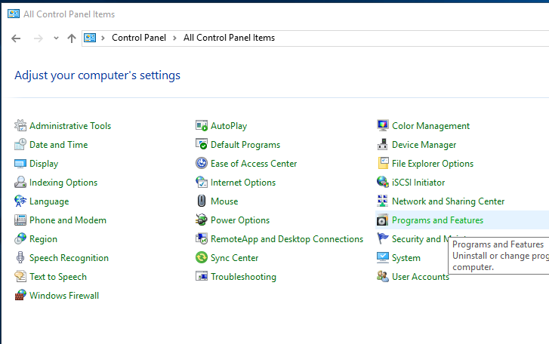This screenshot has width=549, height=344.
Task: Click the User Accounts icon
Action: point(383,277)
